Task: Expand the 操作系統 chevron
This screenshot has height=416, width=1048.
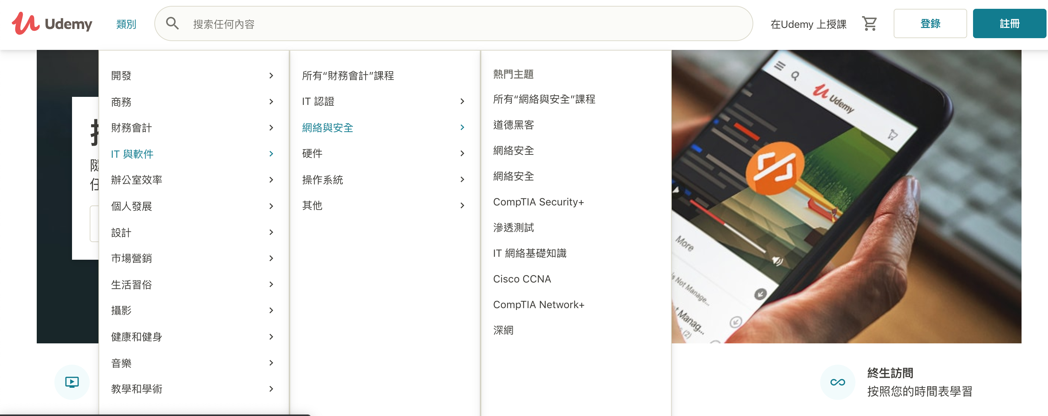Action: click(462, 179)
